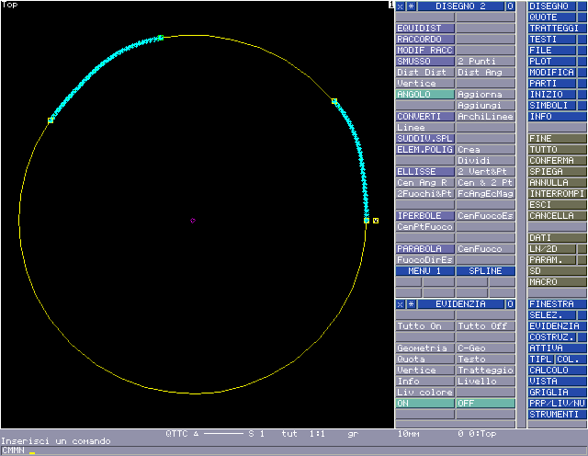The width and height of the screenshot is (588, 456).
Task: Open the MACRO menu
Action: coord(558,282)
